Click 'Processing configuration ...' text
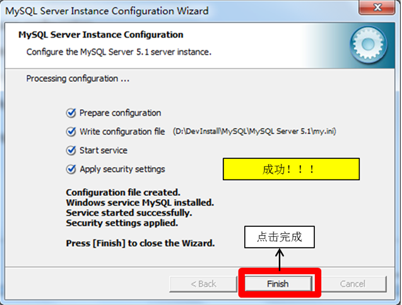 tap(78, 79)
